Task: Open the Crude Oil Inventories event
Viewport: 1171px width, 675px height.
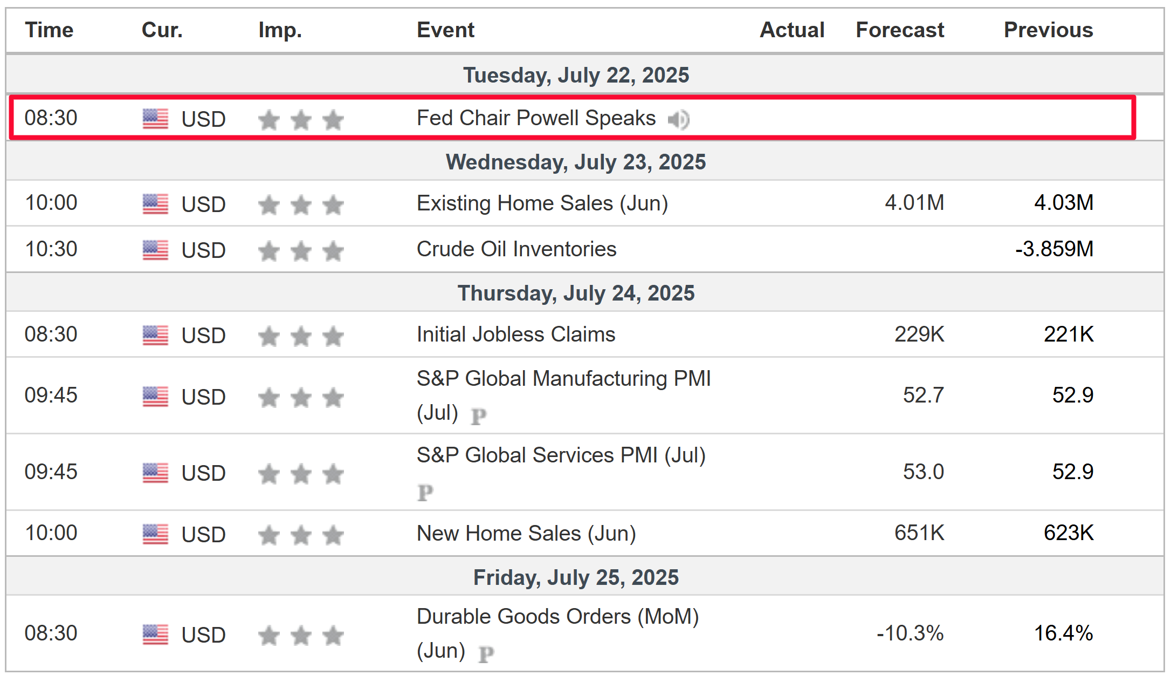Action: point(516,249)
